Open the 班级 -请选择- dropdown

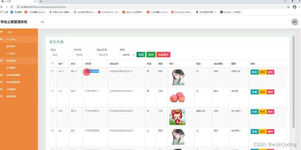pos(128,55)
